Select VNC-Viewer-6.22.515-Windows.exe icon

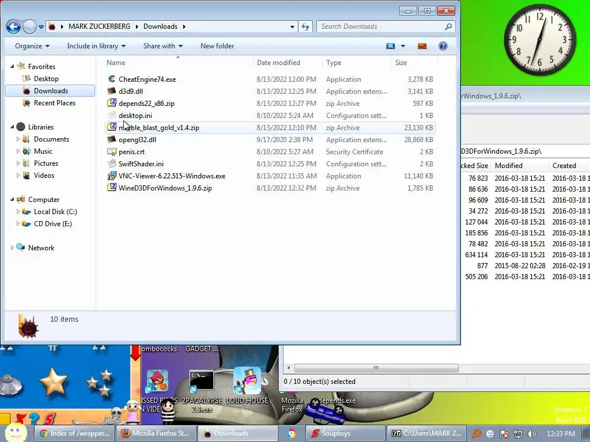(111, 176)
